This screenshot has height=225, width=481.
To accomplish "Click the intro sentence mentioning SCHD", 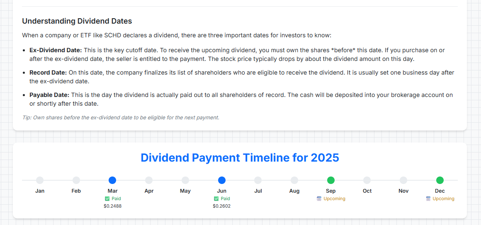I will [x=177, y=35].
